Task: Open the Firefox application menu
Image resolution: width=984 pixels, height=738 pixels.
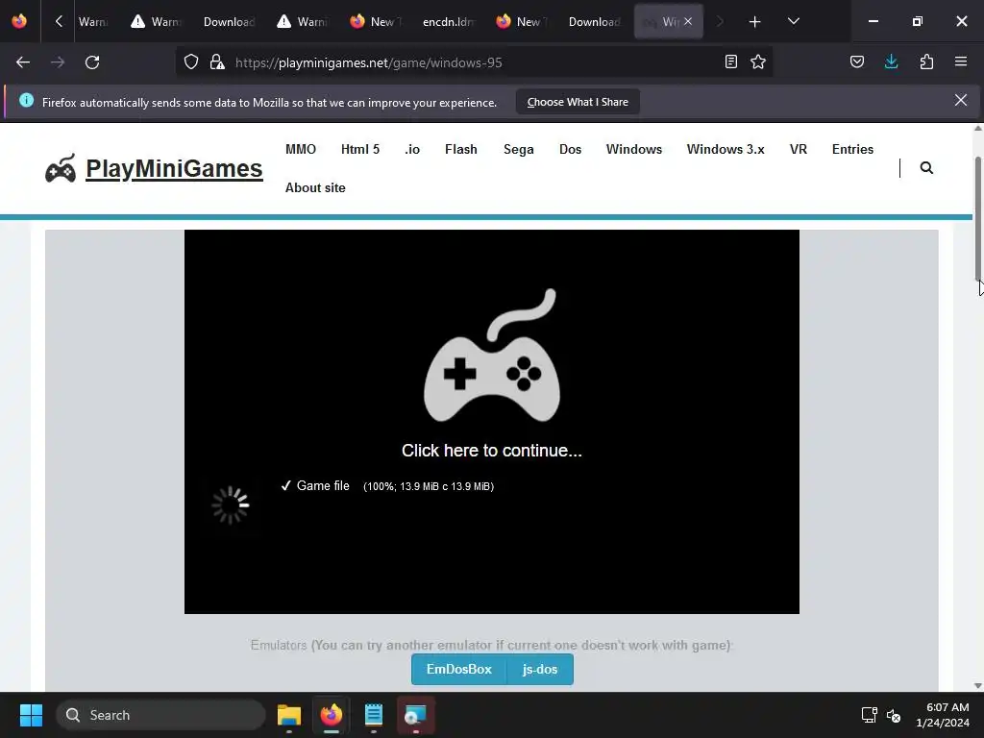Action: point(961,61)
